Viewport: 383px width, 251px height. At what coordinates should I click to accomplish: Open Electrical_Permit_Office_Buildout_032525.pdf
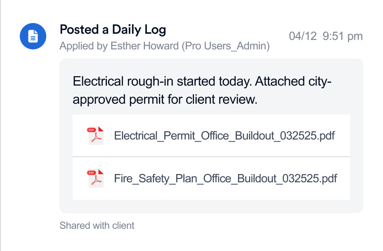point(224,135)
